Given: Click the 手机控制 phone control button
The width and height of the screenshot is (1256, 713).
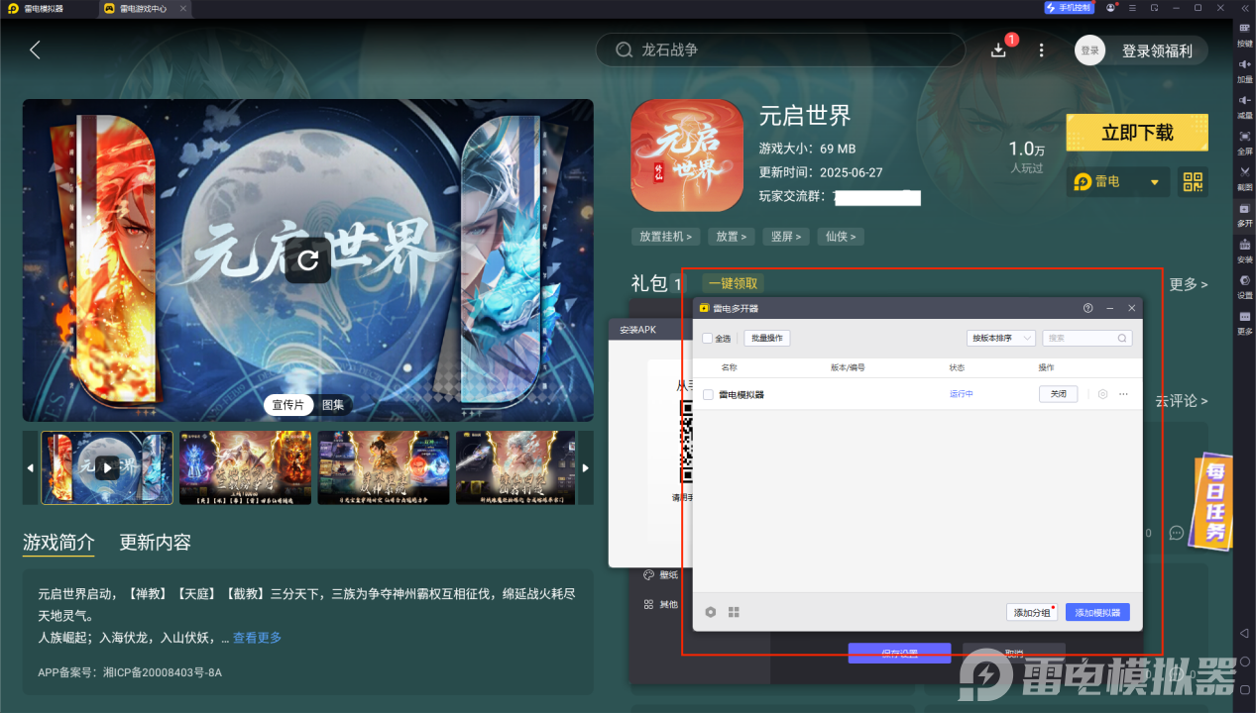Looking at the screenshot, I should coord(1069,8).
